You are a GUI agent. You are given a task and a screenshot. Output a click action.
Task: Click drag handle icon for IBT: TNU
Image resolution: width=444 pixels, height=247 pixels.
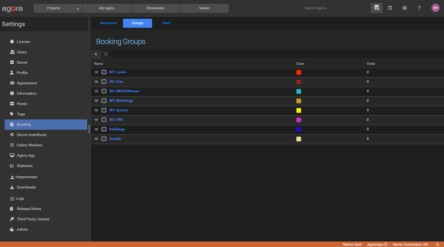96,120
